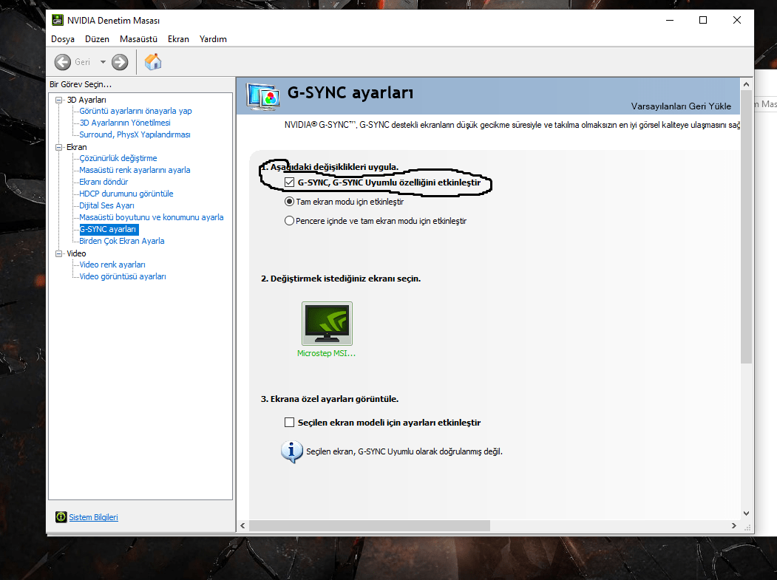Select Tam ekran modu için etkinleştir
Image resolution: width=777 pixels, height=580 pixels.
[x=289, y=202]
